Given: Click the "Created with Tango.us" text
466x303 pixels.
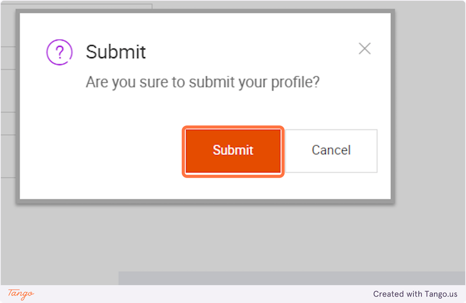Looking at the screenshot, I should point(415,294).
